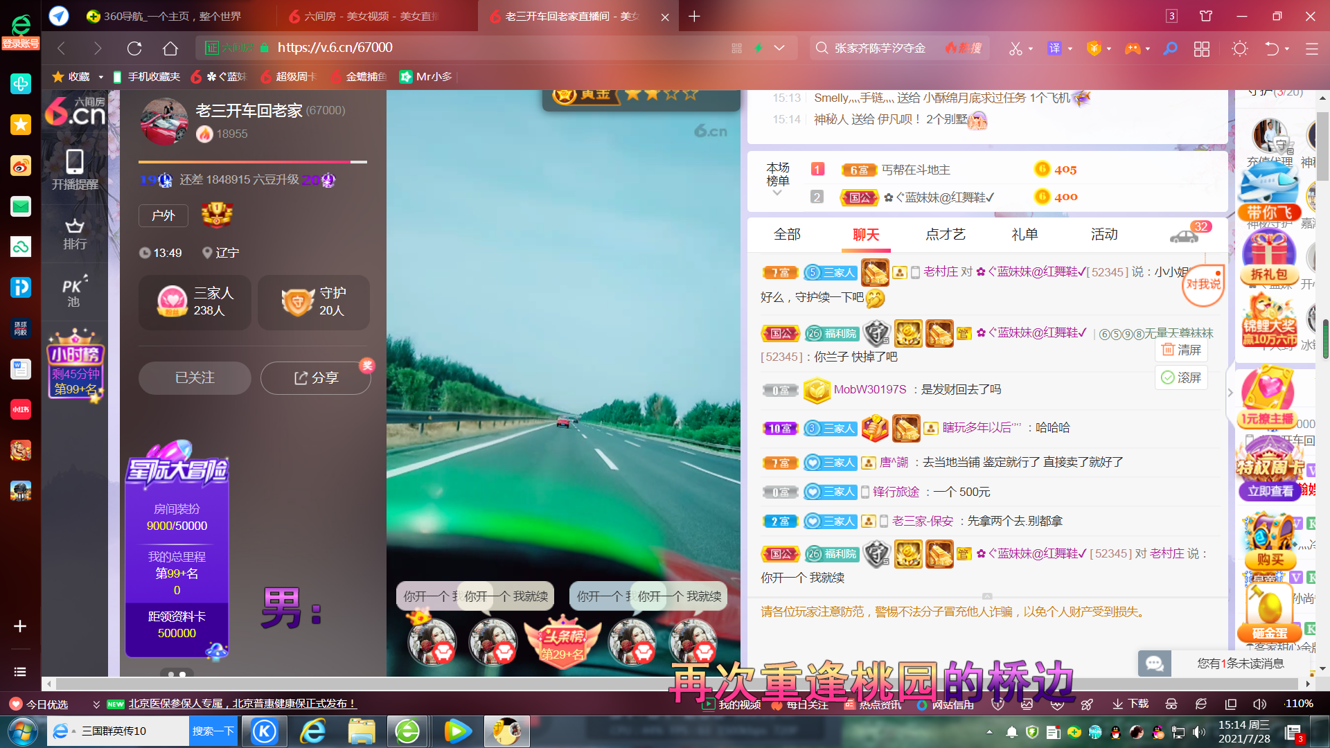Open the browser apps grid icon

click(1202, 48)
